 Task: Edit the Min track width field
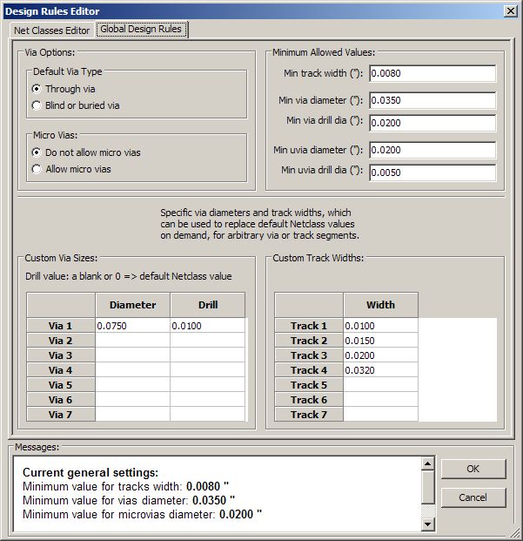432,73
